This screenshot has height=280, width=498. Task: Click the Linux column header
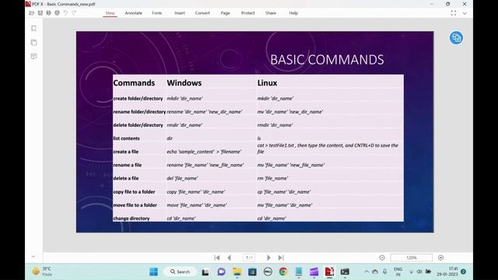coord(267,83)
